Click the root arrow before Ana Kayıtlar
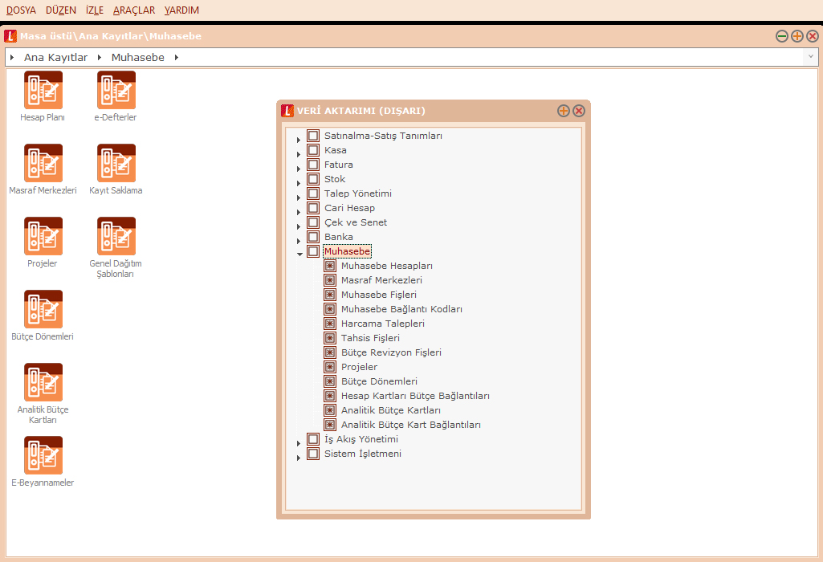This screenshot has width=823, height=562. (12, 57)
